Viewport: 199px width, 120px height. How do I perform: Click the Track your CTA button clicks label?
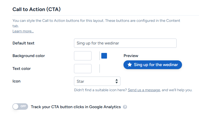point(76,107)
